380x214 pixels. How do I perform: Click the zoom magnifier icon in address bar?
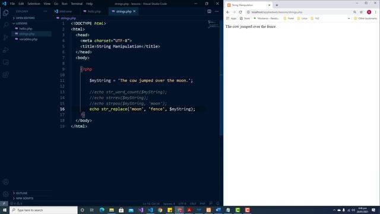point(354,12)
